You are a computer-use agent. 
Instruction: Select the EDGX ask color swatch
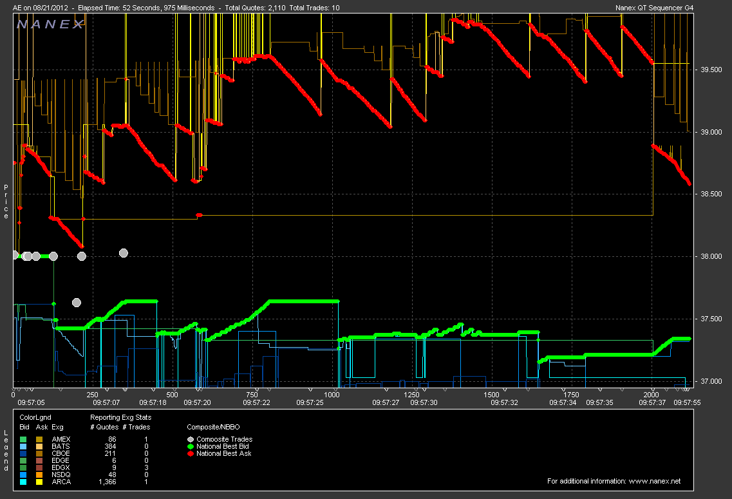point(39,467)
